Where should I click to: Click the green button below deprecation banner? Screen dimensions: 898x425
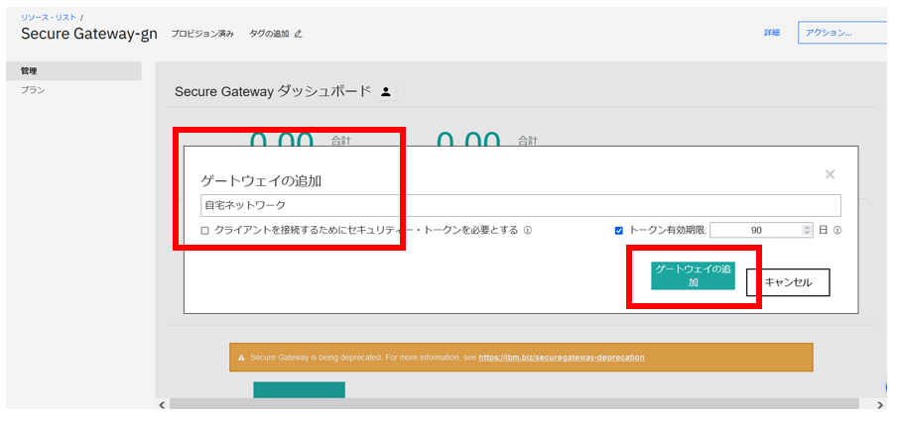pos(299,389)
